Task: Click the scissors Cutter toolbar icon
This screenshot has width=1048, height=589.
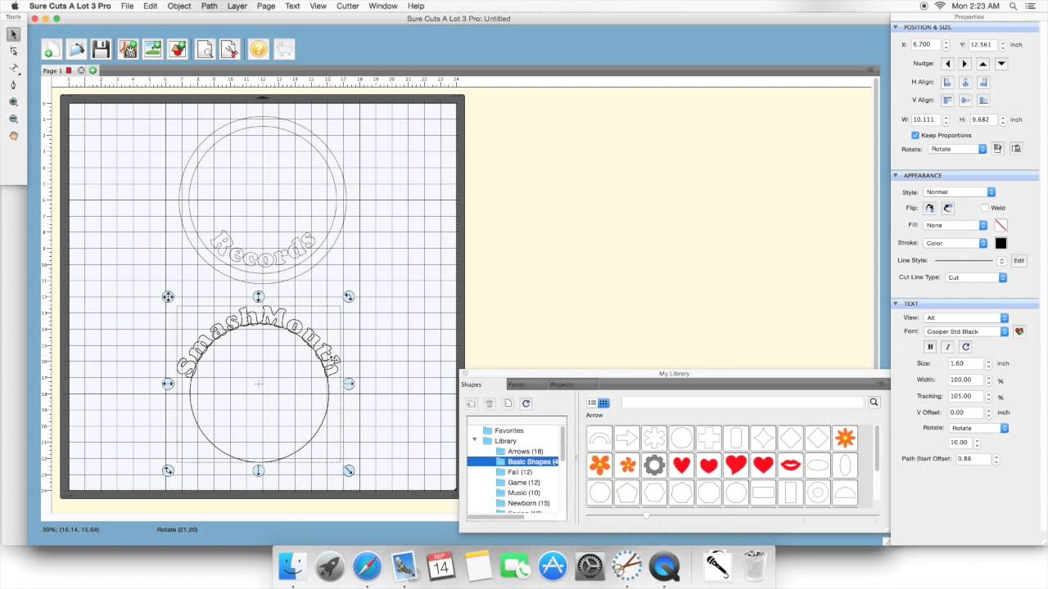Action: click(230, 50)
